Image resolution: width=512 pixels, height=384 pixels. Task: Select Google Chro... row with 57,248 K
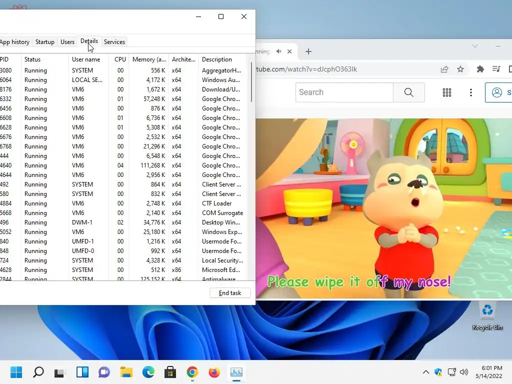(123, 99)
